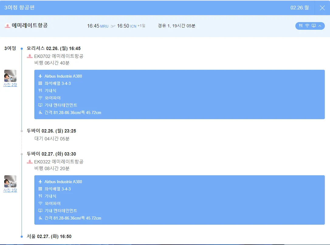Click the 16:45 MRU departure time in header
Viewport: 330px width, 245px height.
pyautogui.click(x=98, y=26)
